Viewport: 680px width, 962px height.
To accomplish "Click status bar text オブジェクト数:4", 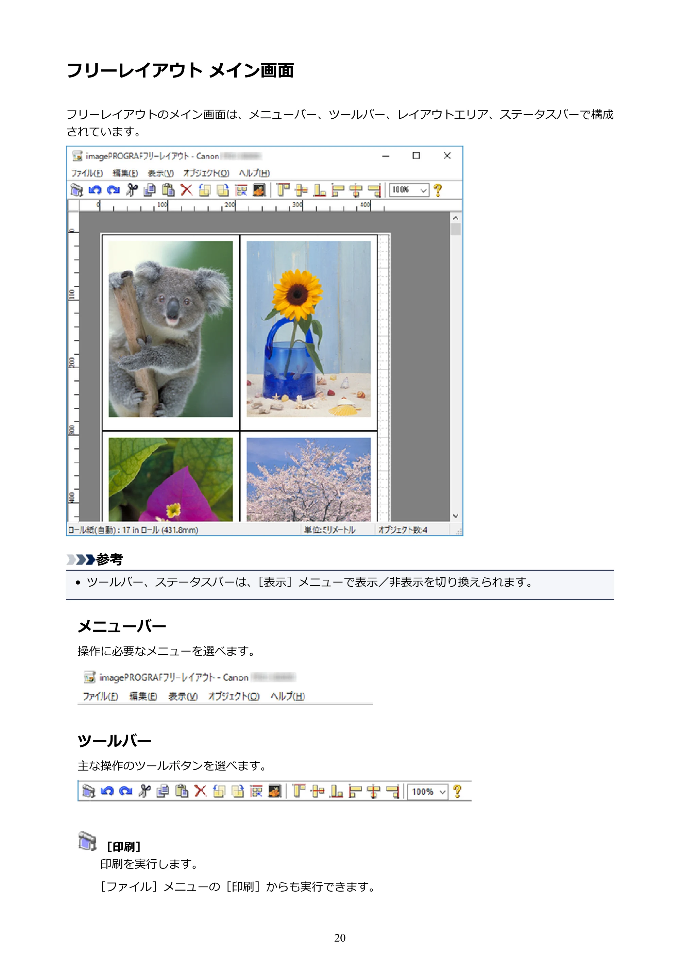I will pyautogui.click(x=403, y=529).
